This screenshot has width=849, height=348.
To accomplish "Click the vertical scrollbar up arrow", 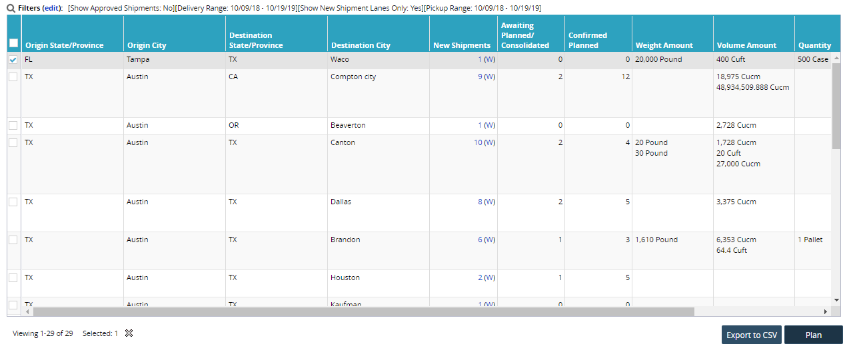I will [836, 58].
